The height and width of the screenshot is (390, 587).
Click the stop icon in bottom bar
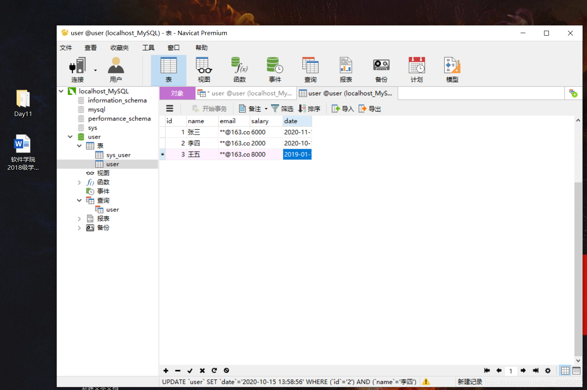pos(226,370)
